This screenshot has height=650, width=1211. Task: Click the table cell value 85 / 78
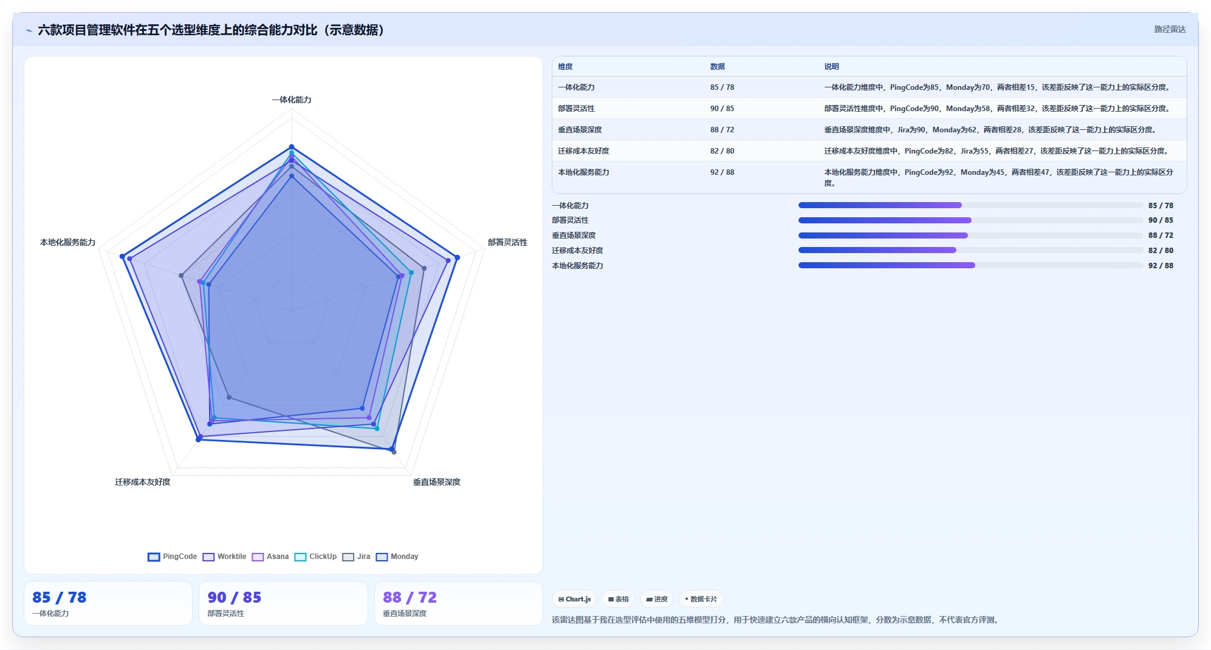[722, 87]
